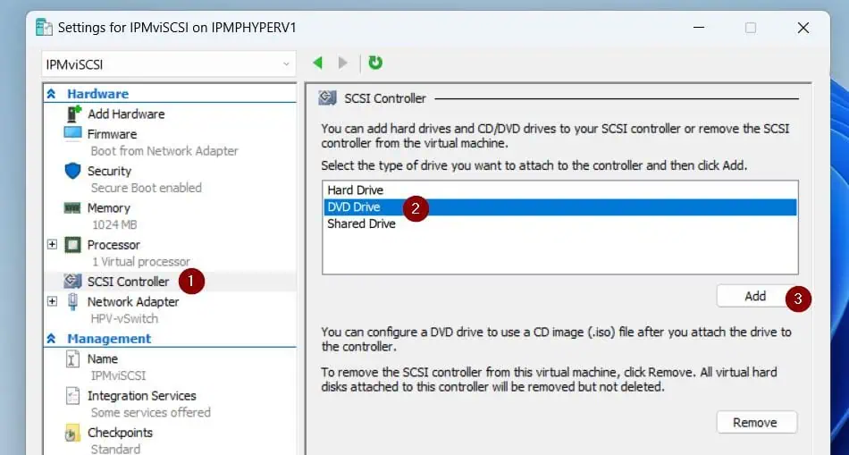The image size is (849, 455).
Task: Click the Integration Services icon
Action: tap(72, 395)
